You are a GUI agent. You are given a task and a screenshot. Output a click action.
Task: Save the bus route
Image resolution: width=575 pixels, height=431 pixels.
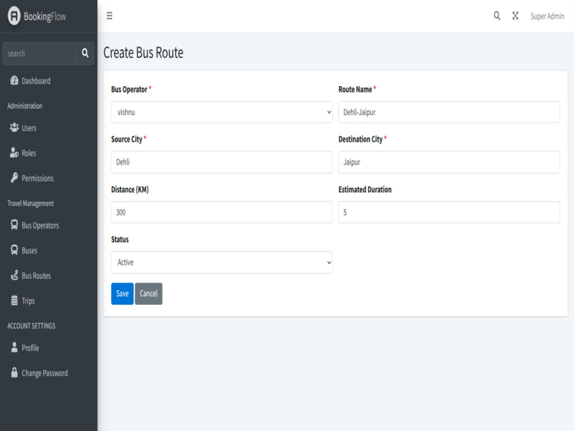(122, 294)
